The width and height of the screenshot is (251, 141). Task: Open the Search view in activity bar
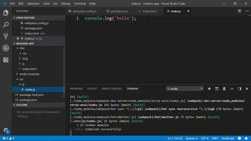pyautogui.click(x=6, y=25)
